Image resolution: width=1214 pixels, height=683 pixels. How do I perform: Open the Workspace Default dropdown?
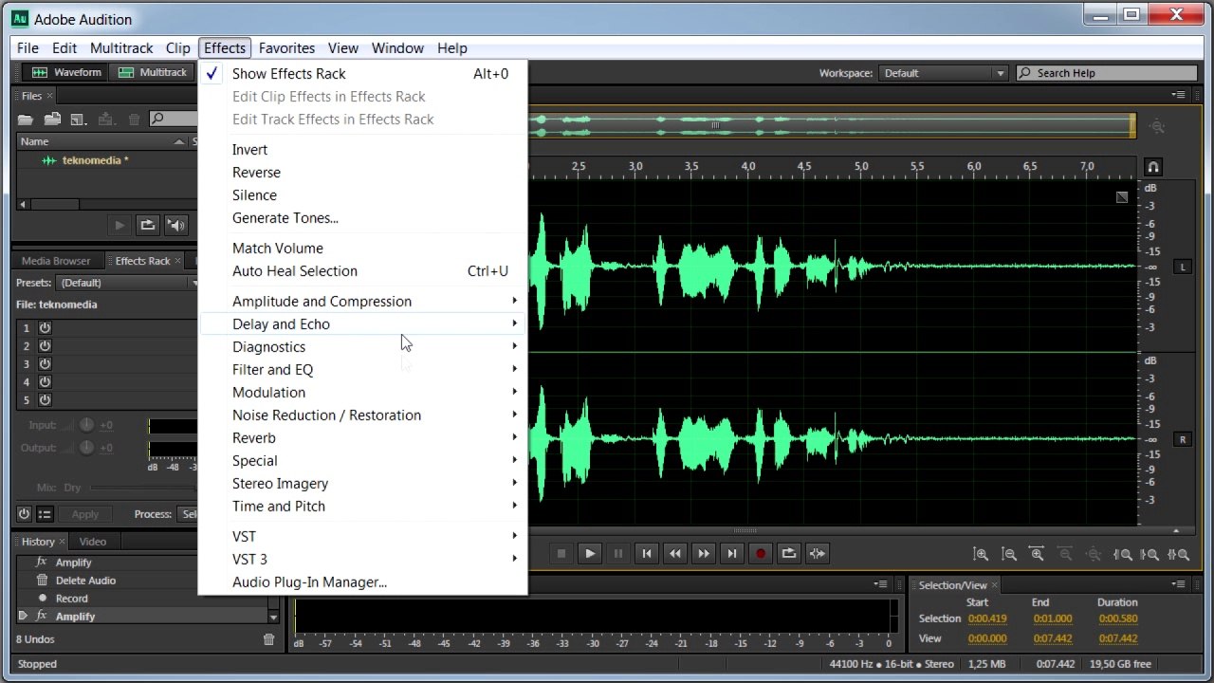(x=943, y=73)
